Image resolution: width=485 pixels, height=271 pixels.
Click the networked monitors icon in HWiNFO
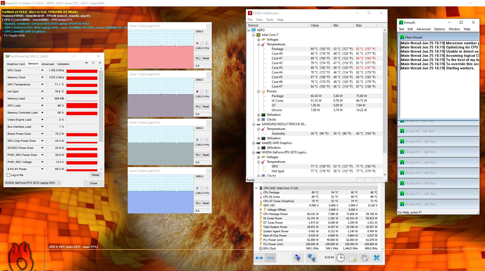click(x=311, y=258)
